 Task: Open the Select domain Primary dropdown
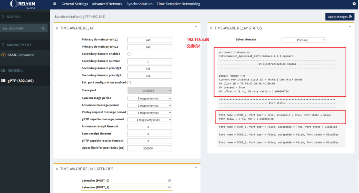304,40
